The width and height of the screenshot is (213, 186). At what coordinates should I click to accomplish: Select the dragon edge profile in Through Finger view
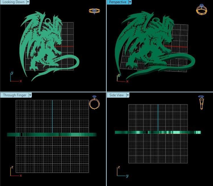coord(52,134)
